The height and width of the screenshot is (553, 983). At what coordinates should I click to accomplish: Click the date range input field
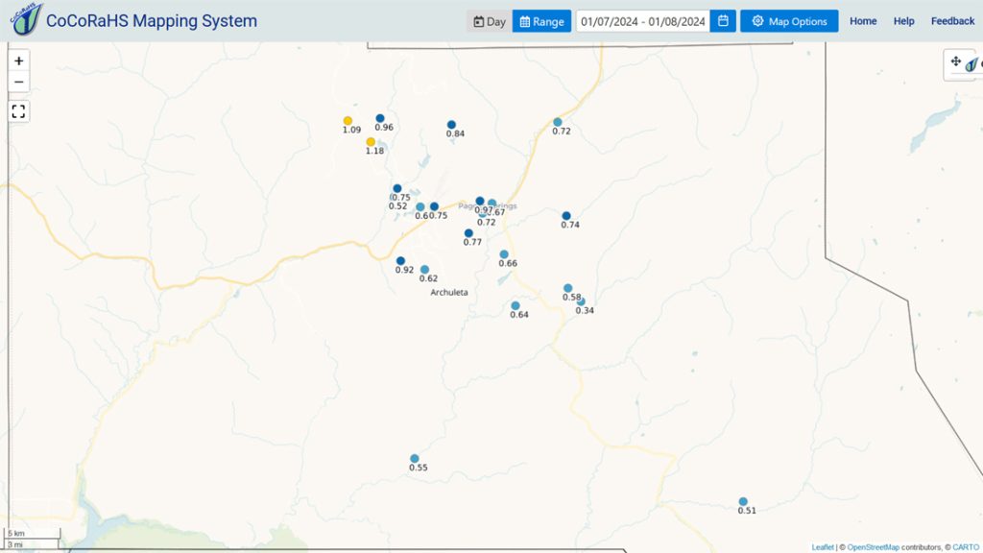(642, 21)
